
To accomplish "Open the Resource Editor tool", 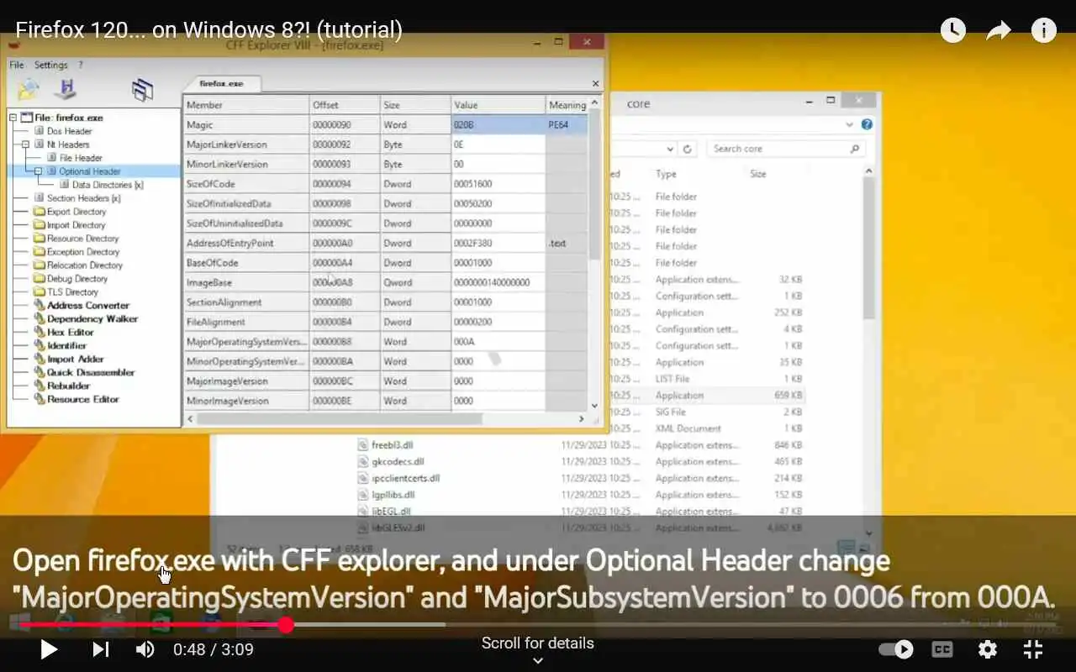I will (x=83, y=399).
